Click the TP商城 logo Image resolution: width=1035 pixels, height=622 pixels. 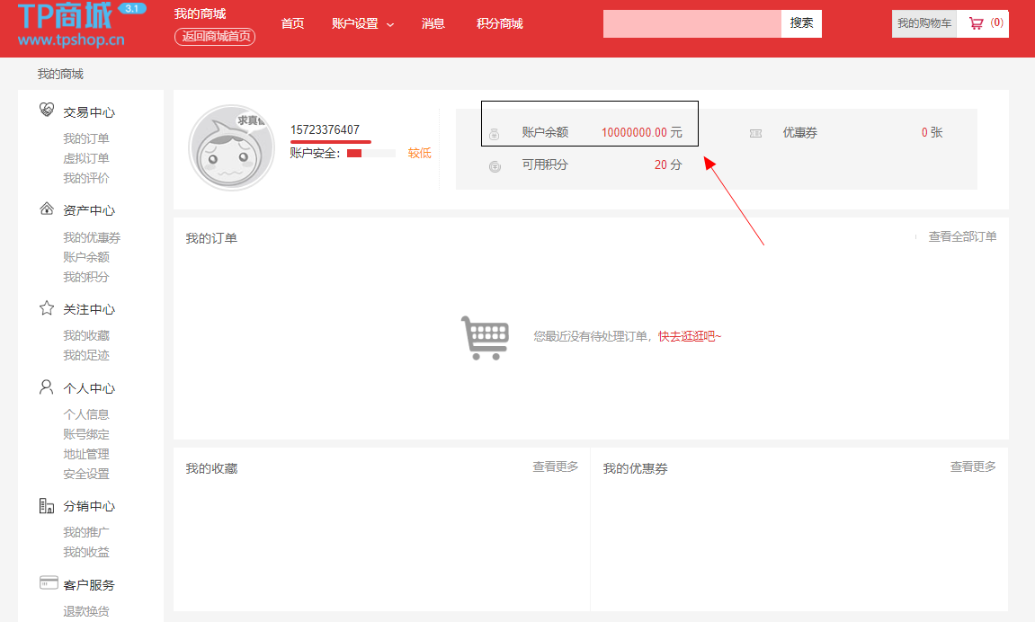click(x=70, y=24)
